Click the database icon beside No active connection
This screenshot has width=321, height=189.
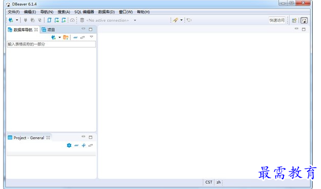click(x=82, y=20)
